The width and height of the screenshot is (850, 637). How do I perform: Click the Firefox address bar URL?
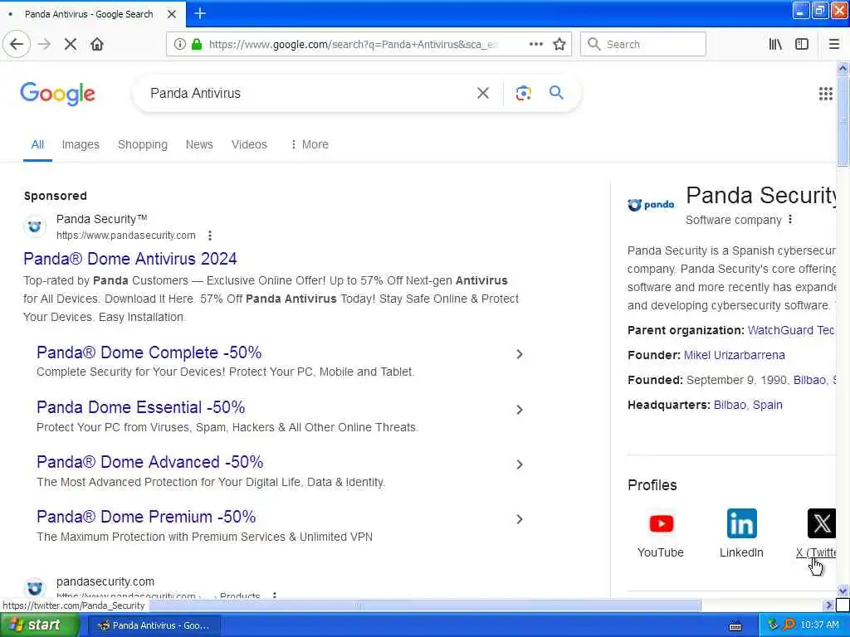(x=352, y=45)
